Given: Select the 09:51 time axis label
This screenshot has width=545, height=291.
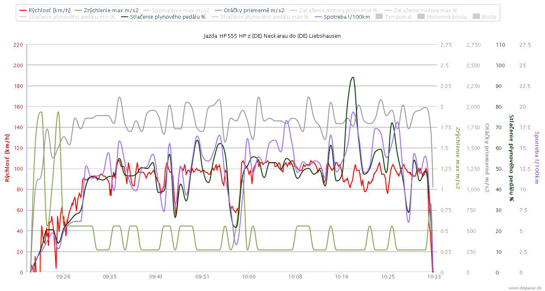Looking at the screenshot, I should click(202, 277).
